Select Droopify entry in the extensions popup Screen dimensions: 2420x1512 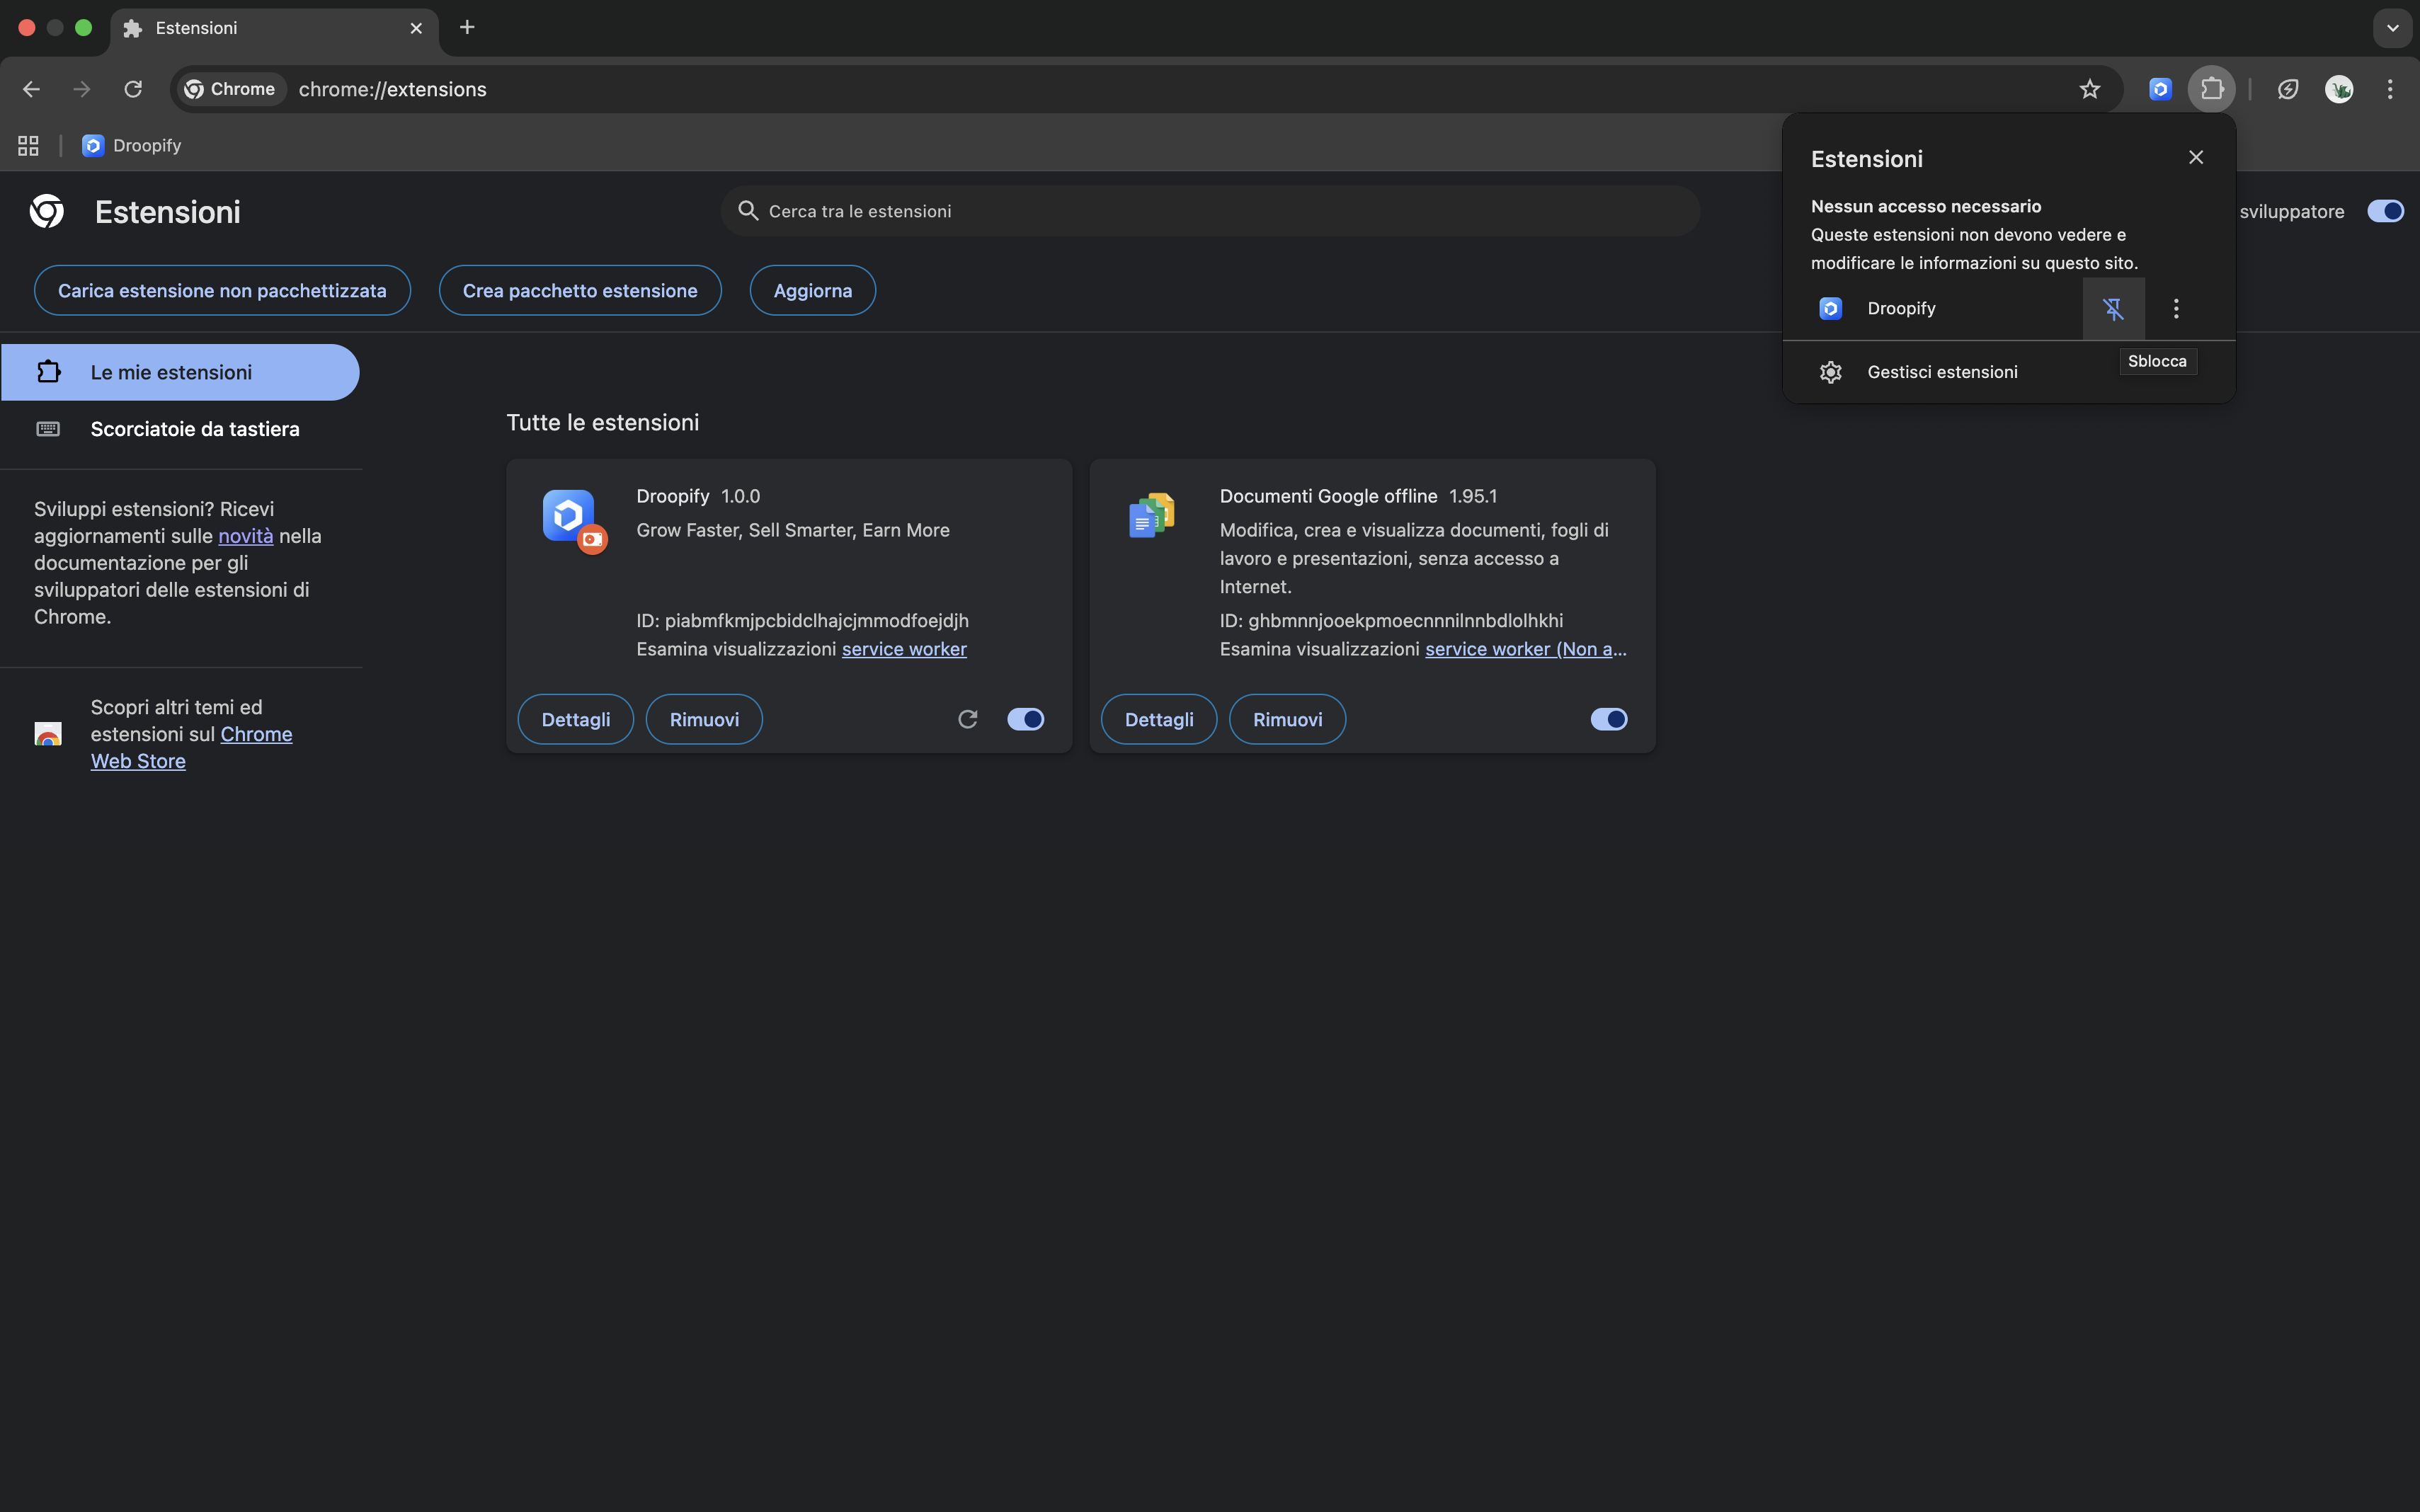[1932, 309]
